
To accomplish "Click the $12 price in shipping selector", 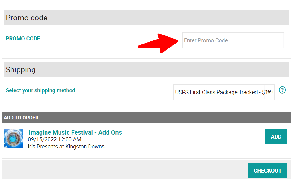I will [267, 92].
